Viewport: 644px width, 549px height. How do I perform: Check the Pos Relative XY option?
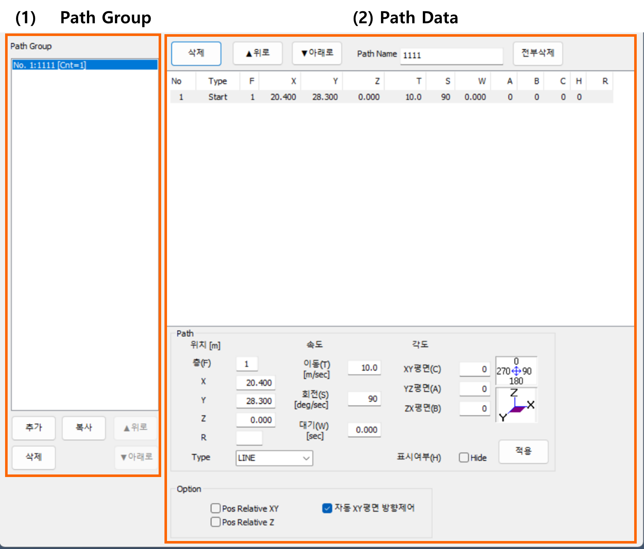click(216, 508)
